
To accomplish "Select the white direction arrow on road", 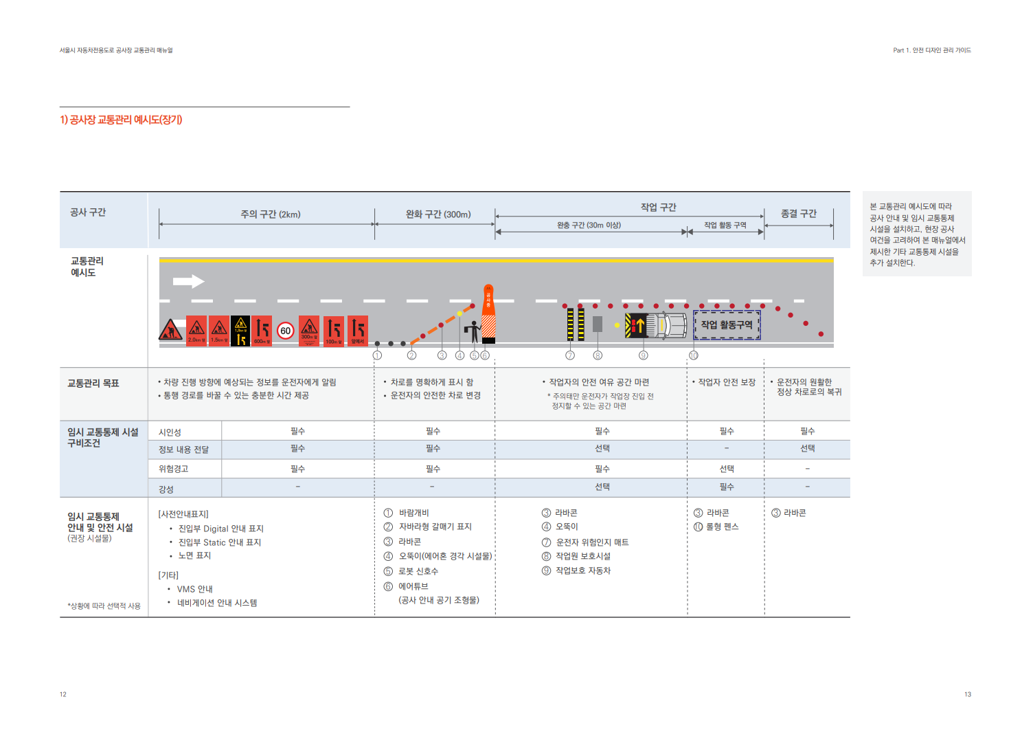I will click(188, 281).
